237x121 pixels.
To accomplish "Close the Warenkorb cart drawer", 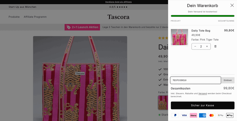I will click(232, 5).
